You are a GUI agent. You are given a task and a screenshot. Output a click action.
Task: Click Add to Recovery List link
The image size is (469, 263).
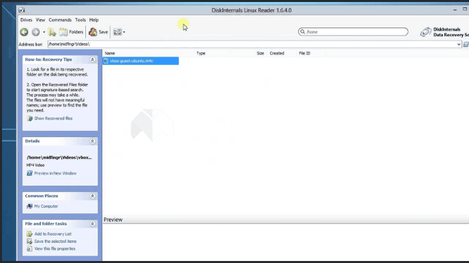(53, 234)
